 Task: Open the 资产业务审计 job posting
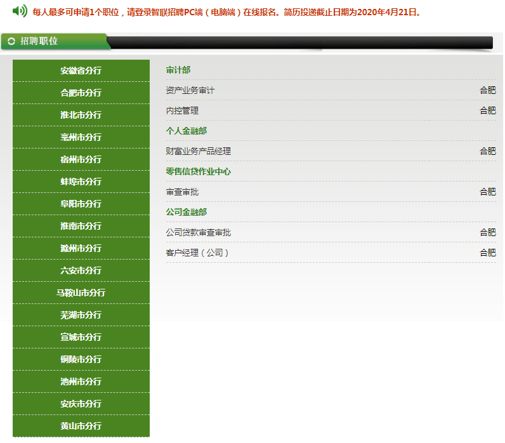pyautogui.click(x=190, y=90)
